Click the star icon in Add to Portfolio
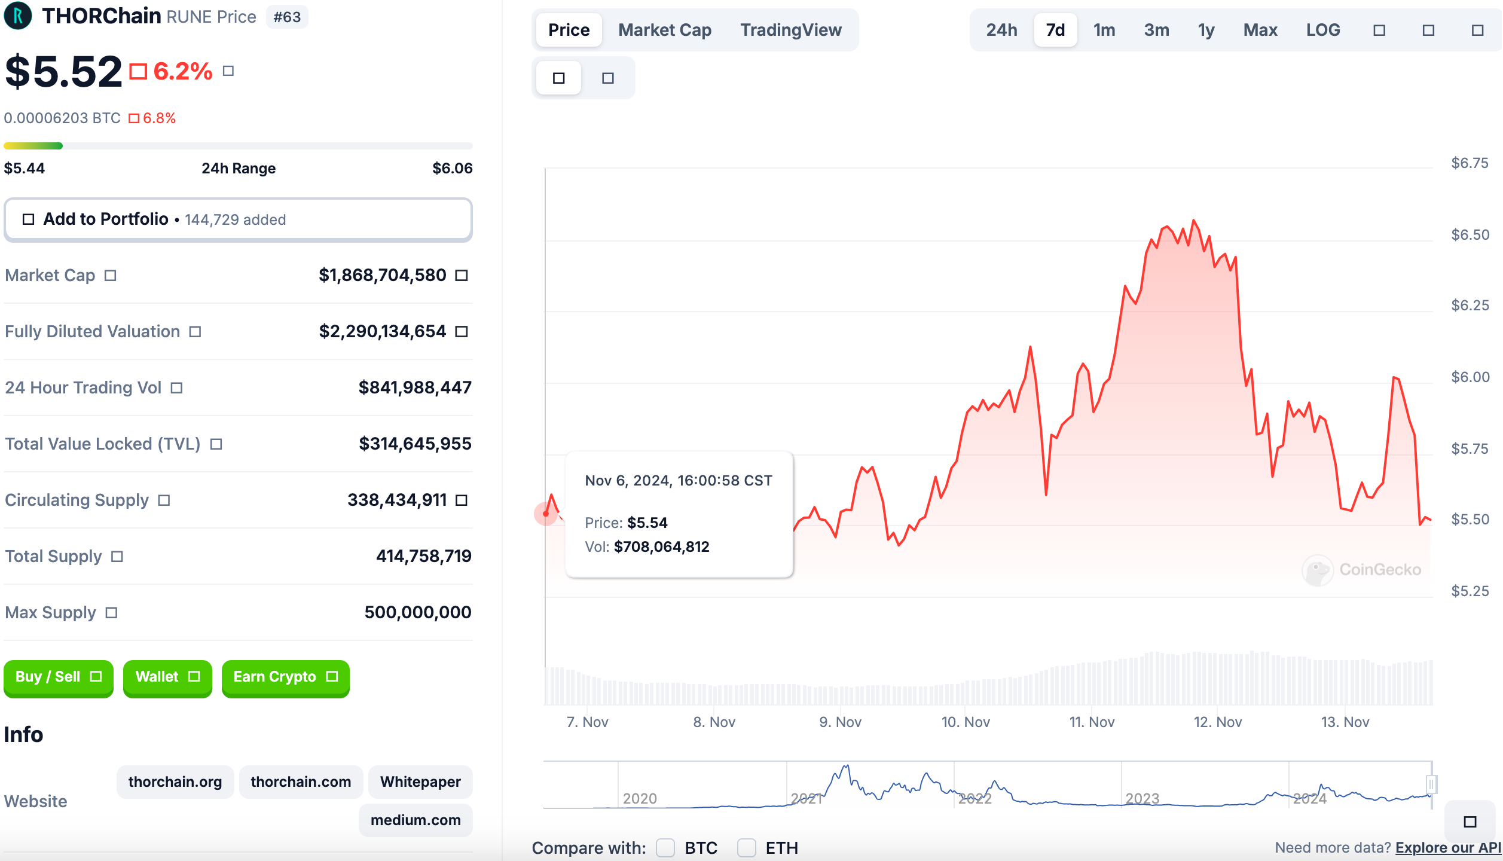Image resolution: width=1503 pixels, height=861 pixels. pyautogui.click(x=28, y=219)
